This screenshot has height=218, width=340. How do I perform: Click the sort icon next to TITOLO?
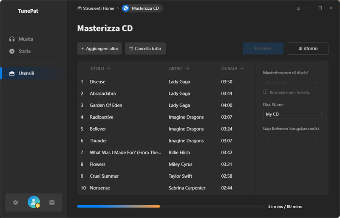click(x=109, y=68)
